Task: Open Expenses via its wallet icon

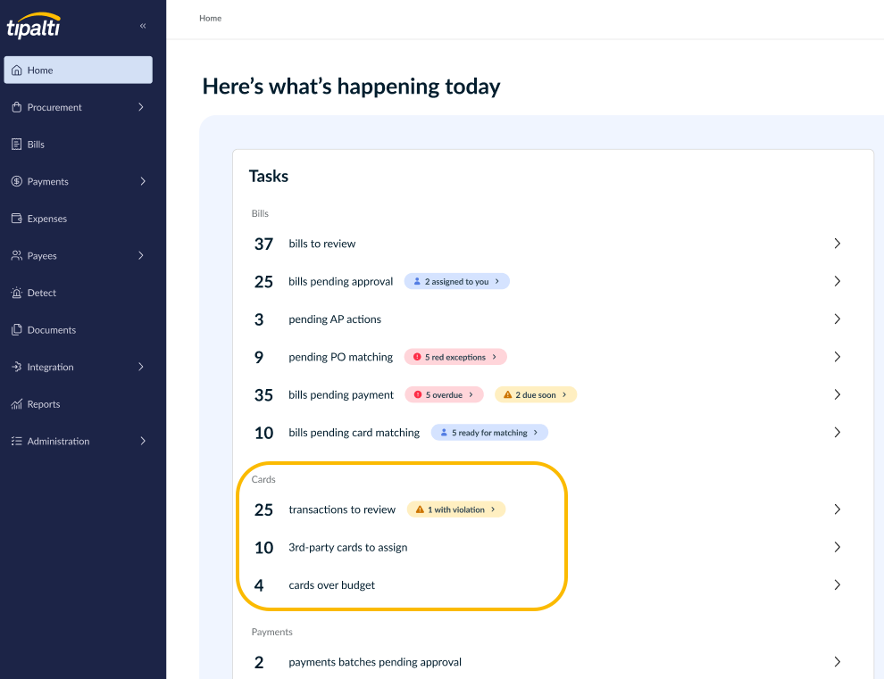Action: 16,218
